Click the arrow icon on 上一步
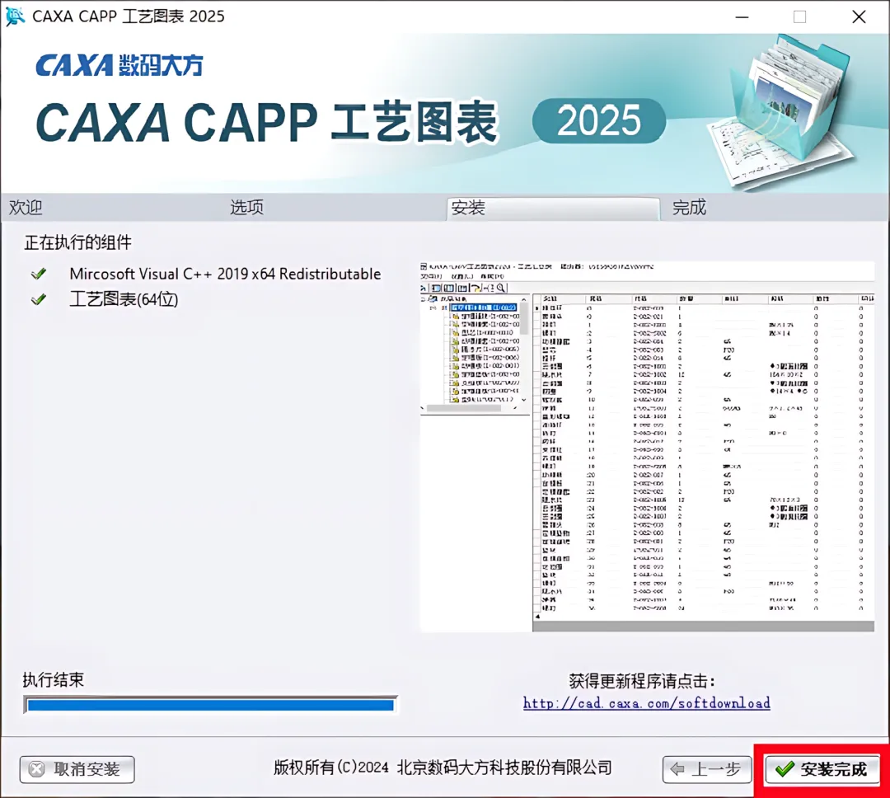Screen dimensions: 890x798 click(677, 770)
